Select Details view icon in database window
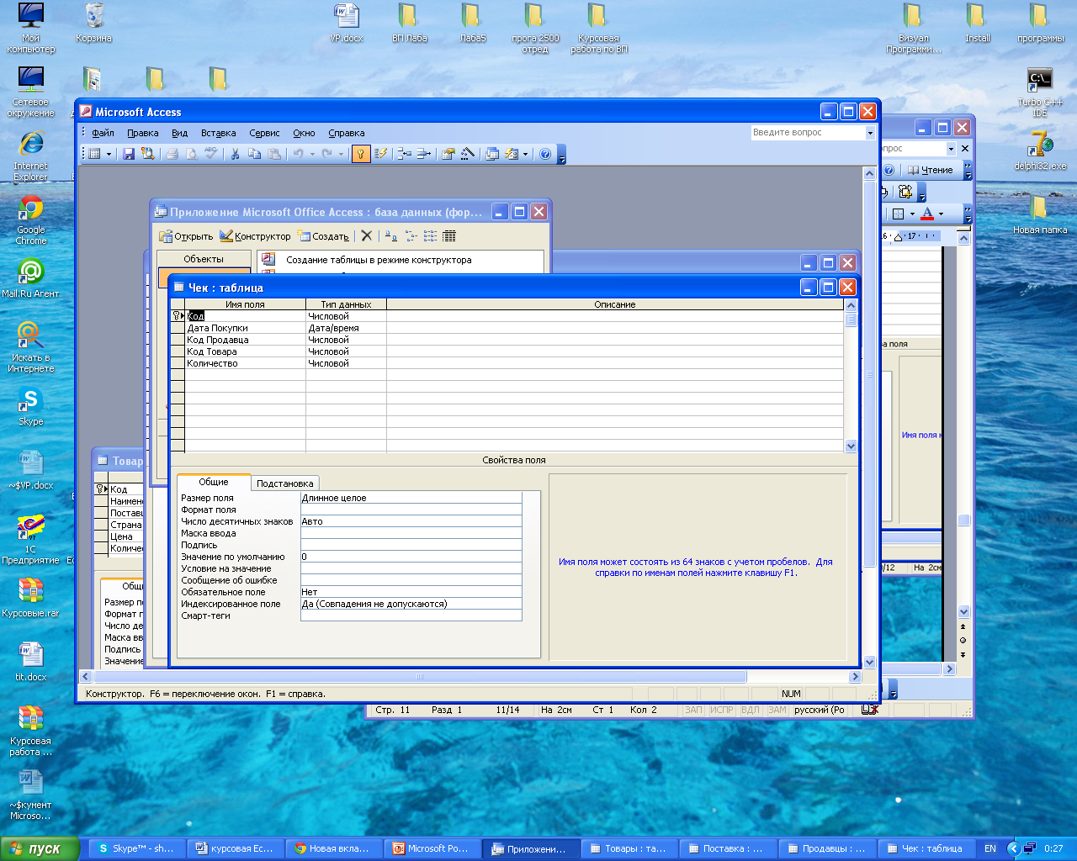The height and width of the screenshot is (861, 1077). [x=449, y=236]
